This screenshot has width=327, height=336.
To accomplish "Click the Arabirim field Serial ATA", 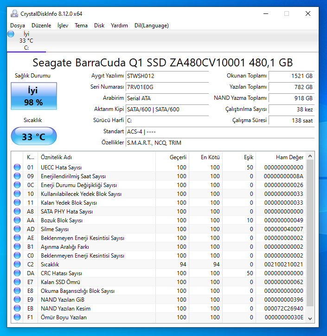I will pyautogui.click(x=167, y=98).
